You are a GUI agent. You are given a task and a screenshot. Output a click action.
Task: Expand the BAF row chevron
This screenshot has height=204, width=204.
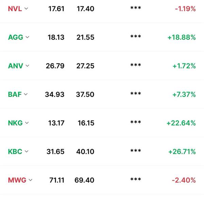click(26, 94)
